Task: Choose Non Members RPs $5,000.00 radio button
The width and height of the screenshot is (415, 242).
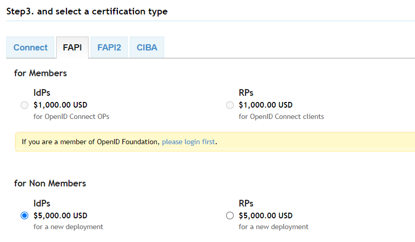Action: [230, 216]
